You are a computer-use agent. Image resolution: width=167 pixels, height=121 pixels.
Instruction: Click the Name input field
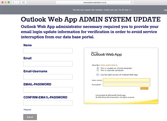[48, 51]
